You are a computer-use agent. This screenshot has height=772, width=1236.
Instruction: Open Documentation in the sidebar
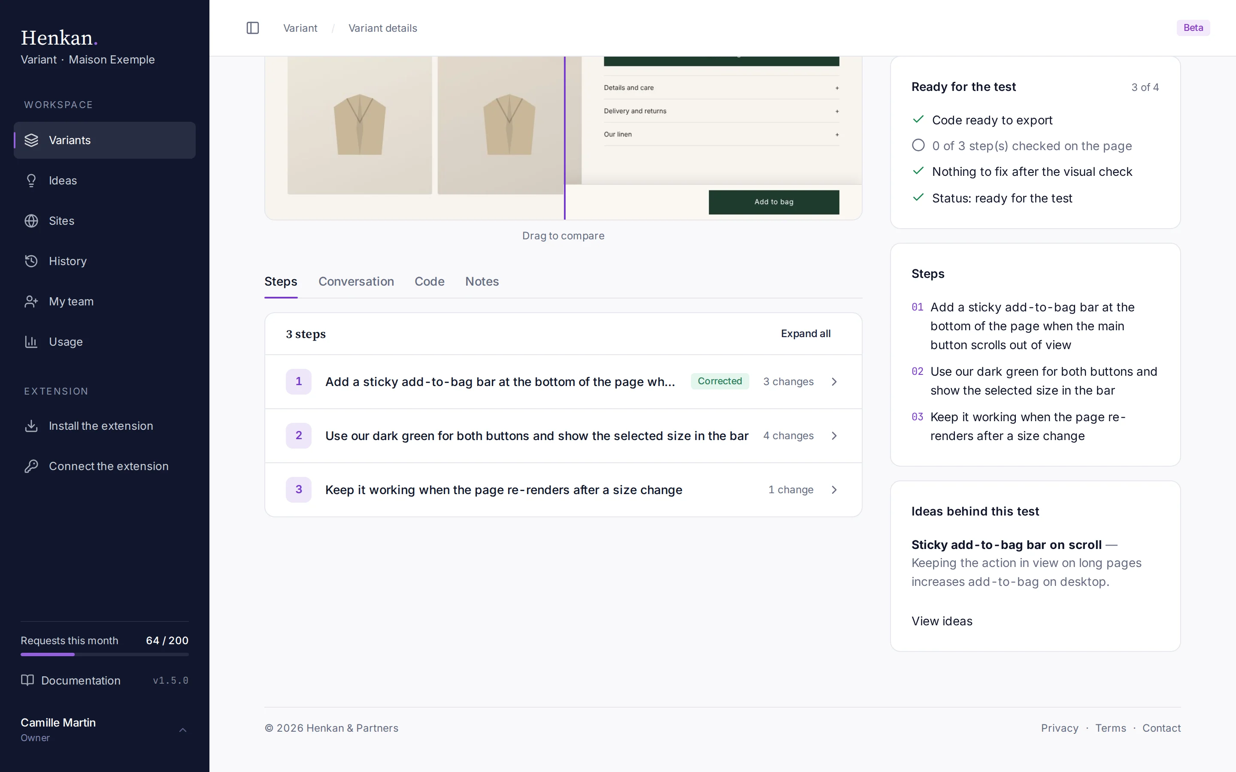[81, 681]
